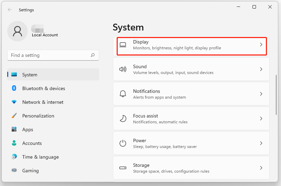Open Notifications chevron arrow

tap(261, 94)
